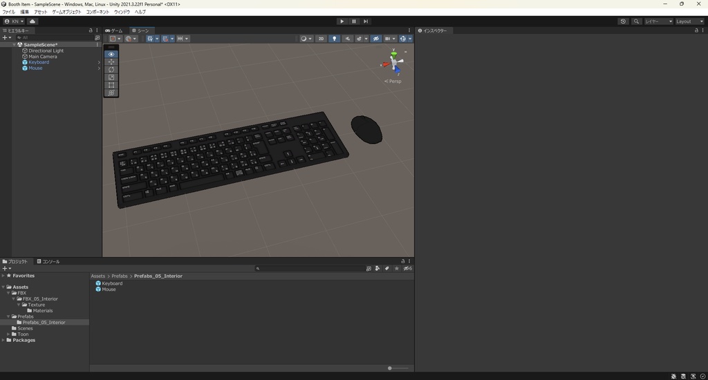708x380 pixels.
Task: Select the Rect tool in scene overlay
Action: point(111,85)
